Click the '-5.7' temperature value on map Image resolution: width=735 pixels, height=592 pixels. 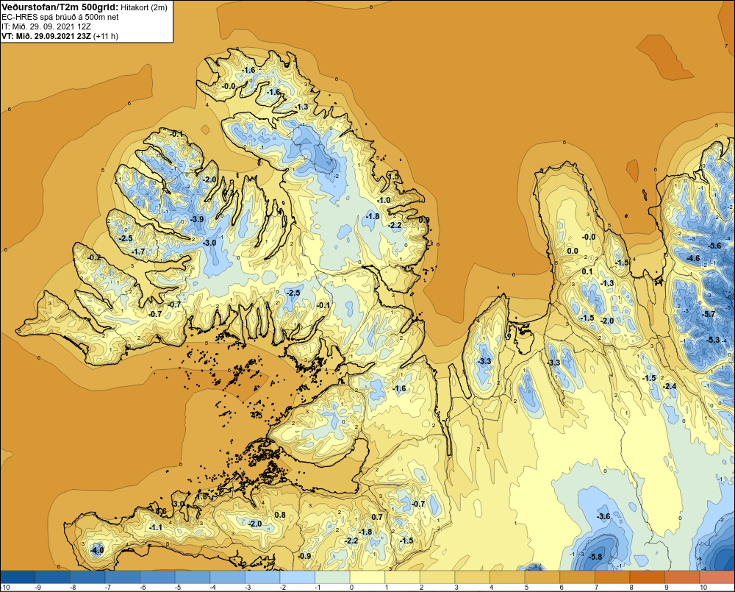tap(710, 314)
